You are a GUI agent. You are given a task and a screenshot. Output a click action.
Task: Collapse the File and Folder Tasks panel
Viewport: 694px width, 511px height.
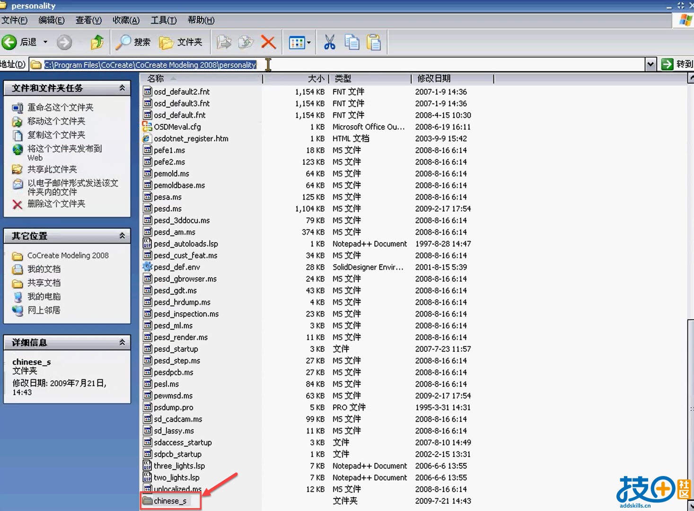[x=122, y=88]
